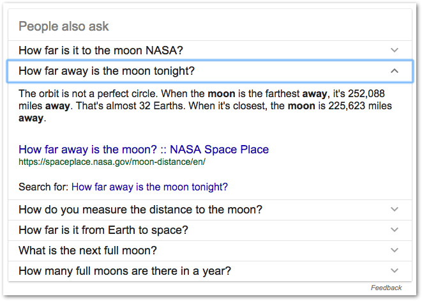Click the 'People also ask' heading

(64, 26)
